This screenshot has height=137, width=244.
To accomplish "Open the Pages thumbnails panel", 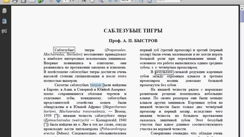I will point(4,11).
